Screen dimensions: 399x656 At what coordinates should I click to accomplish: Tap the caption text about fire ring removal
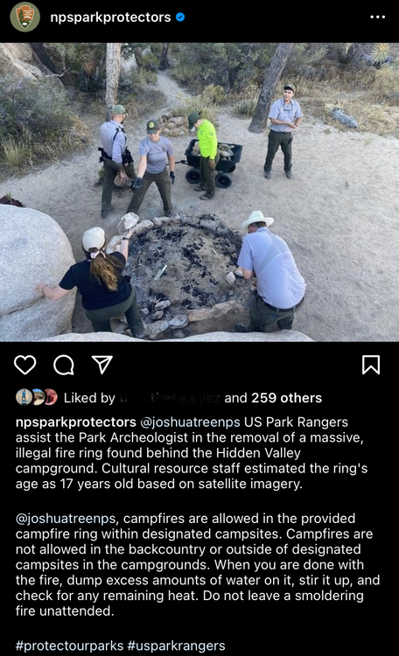(192, 453)
